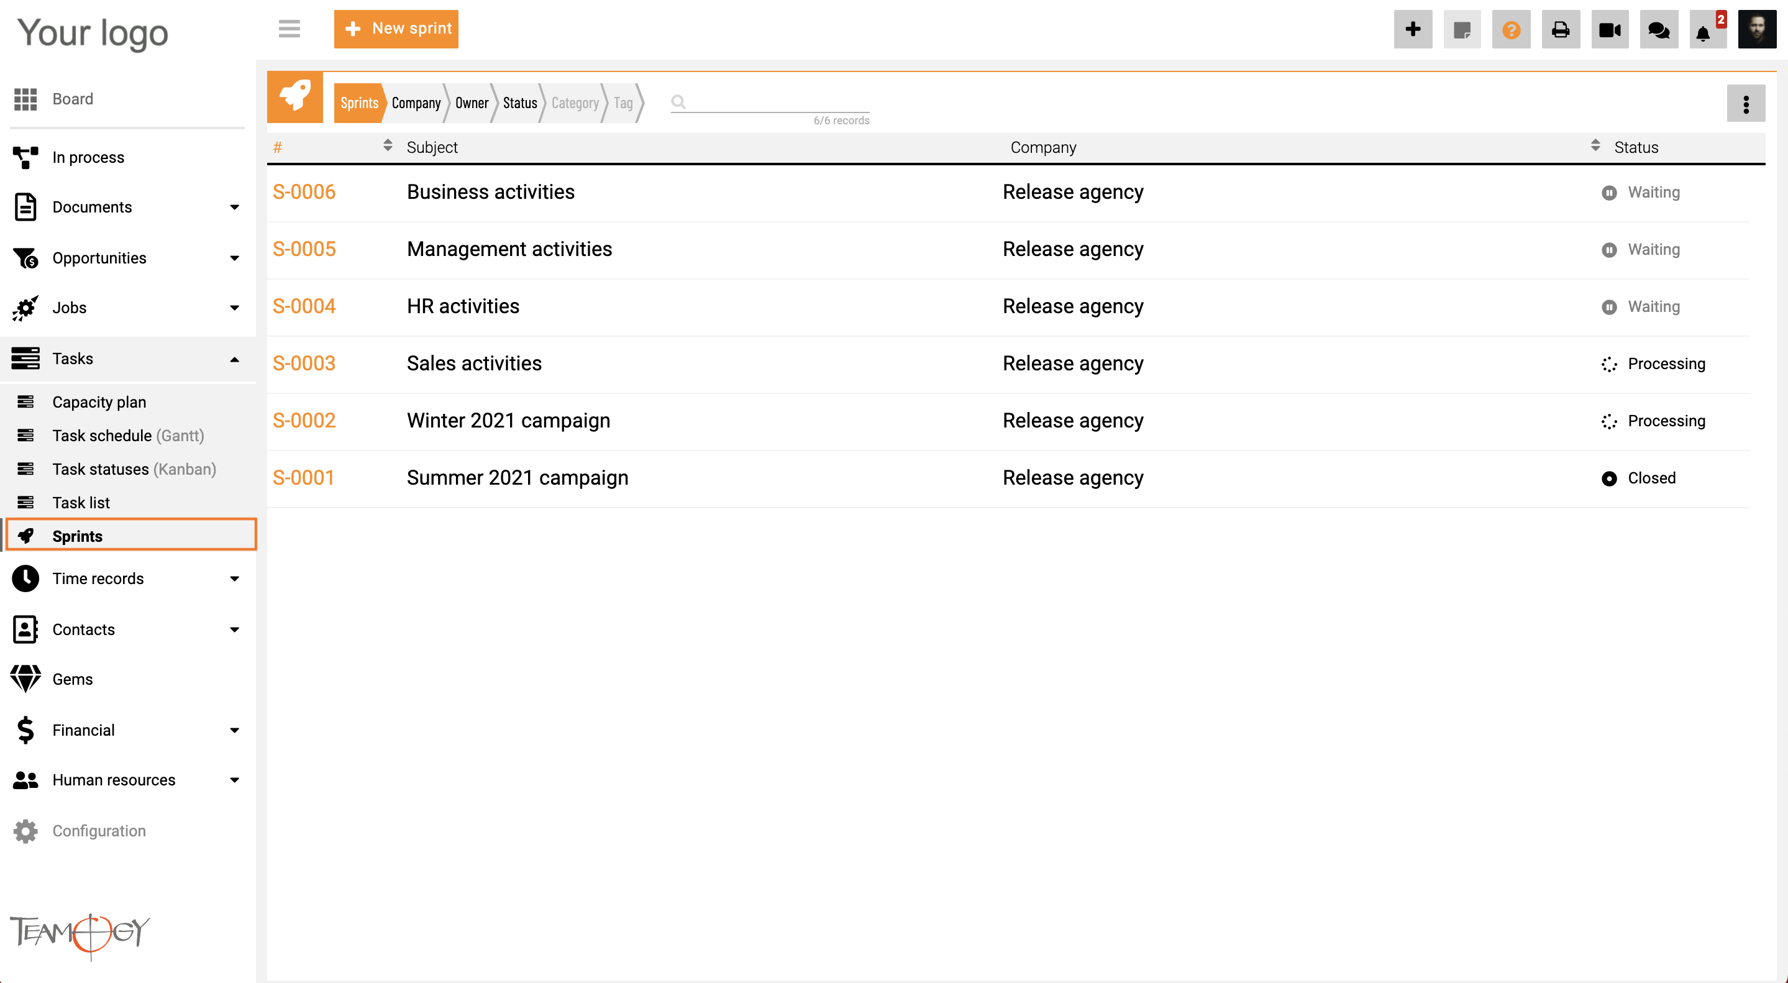Start a video call with camera icon
1788x983 pixels.
[1610, 30]
